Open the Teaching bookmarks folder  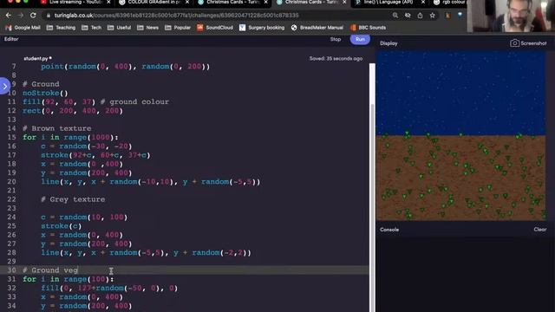[x=61, y=28]
